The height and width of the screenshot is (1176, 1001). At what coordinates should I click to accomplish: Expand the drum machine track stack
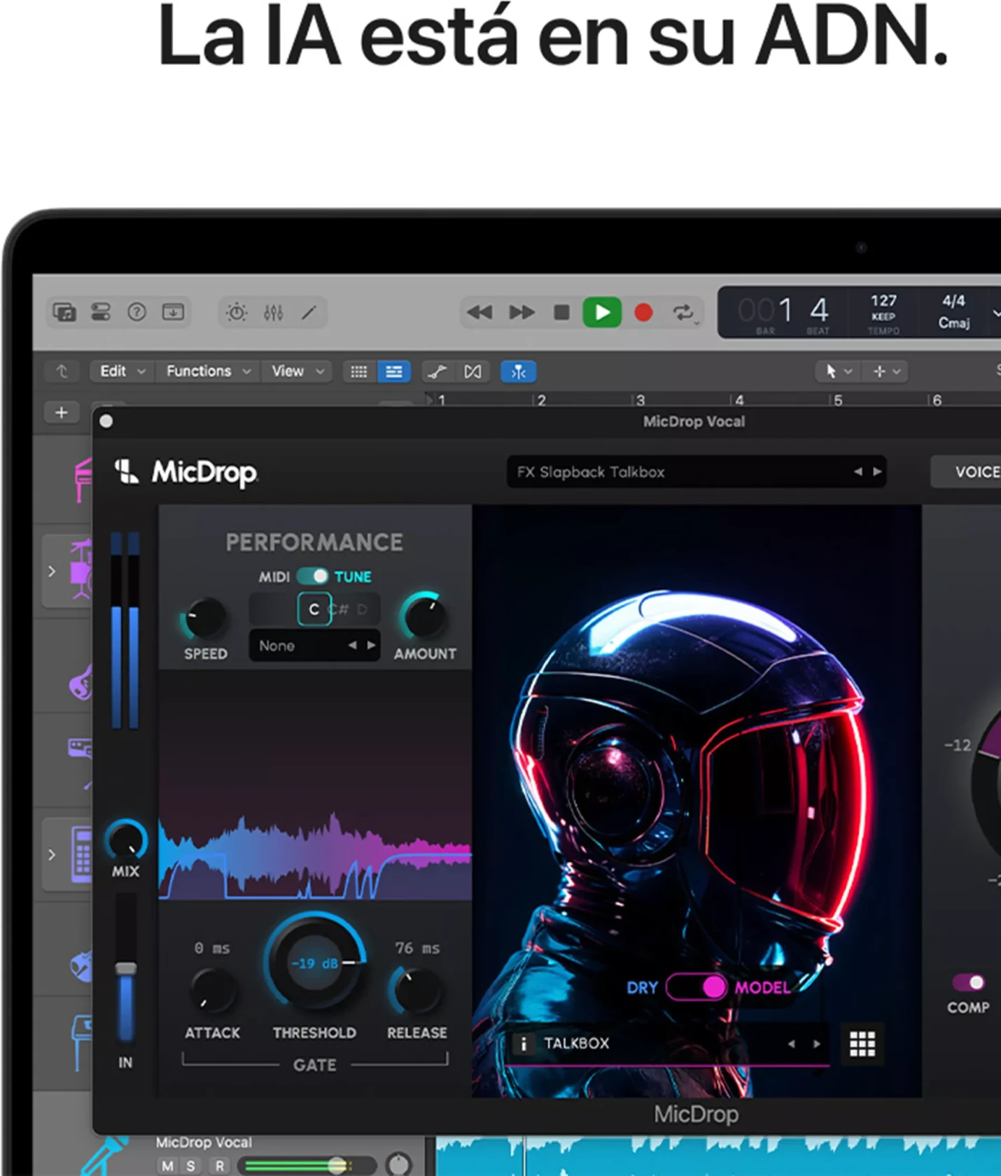click(x=51, y=854)
